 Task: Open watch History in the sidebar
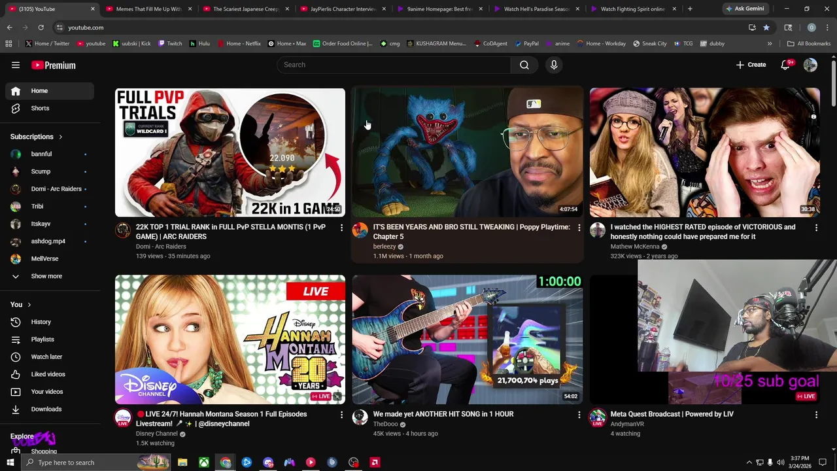tap(50, 322)
